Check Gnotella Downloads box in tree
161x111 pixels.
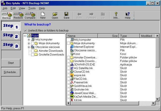(x=33, y=55)
